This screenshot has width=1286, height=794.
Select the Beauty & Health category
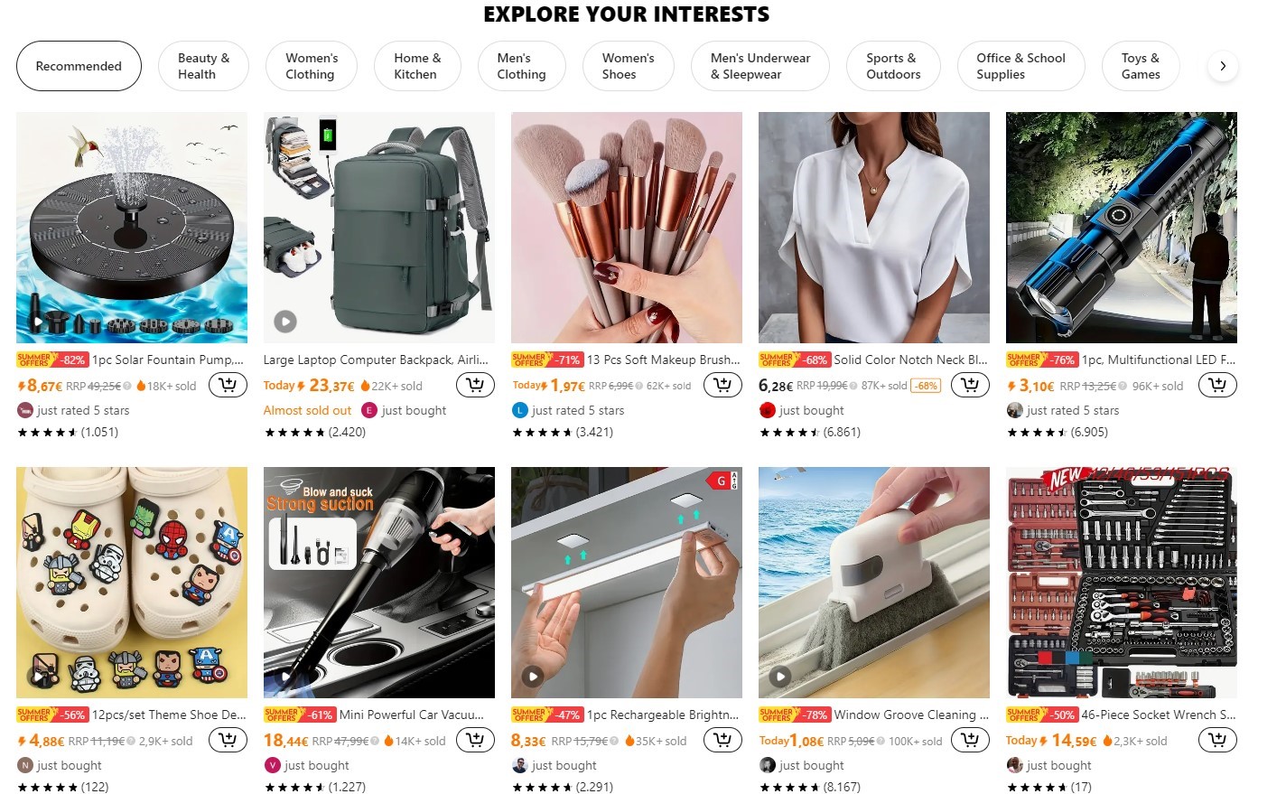coord(203,66)
